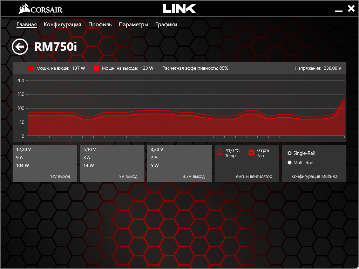Click the 104 W power reading

(x=23, y=166)
